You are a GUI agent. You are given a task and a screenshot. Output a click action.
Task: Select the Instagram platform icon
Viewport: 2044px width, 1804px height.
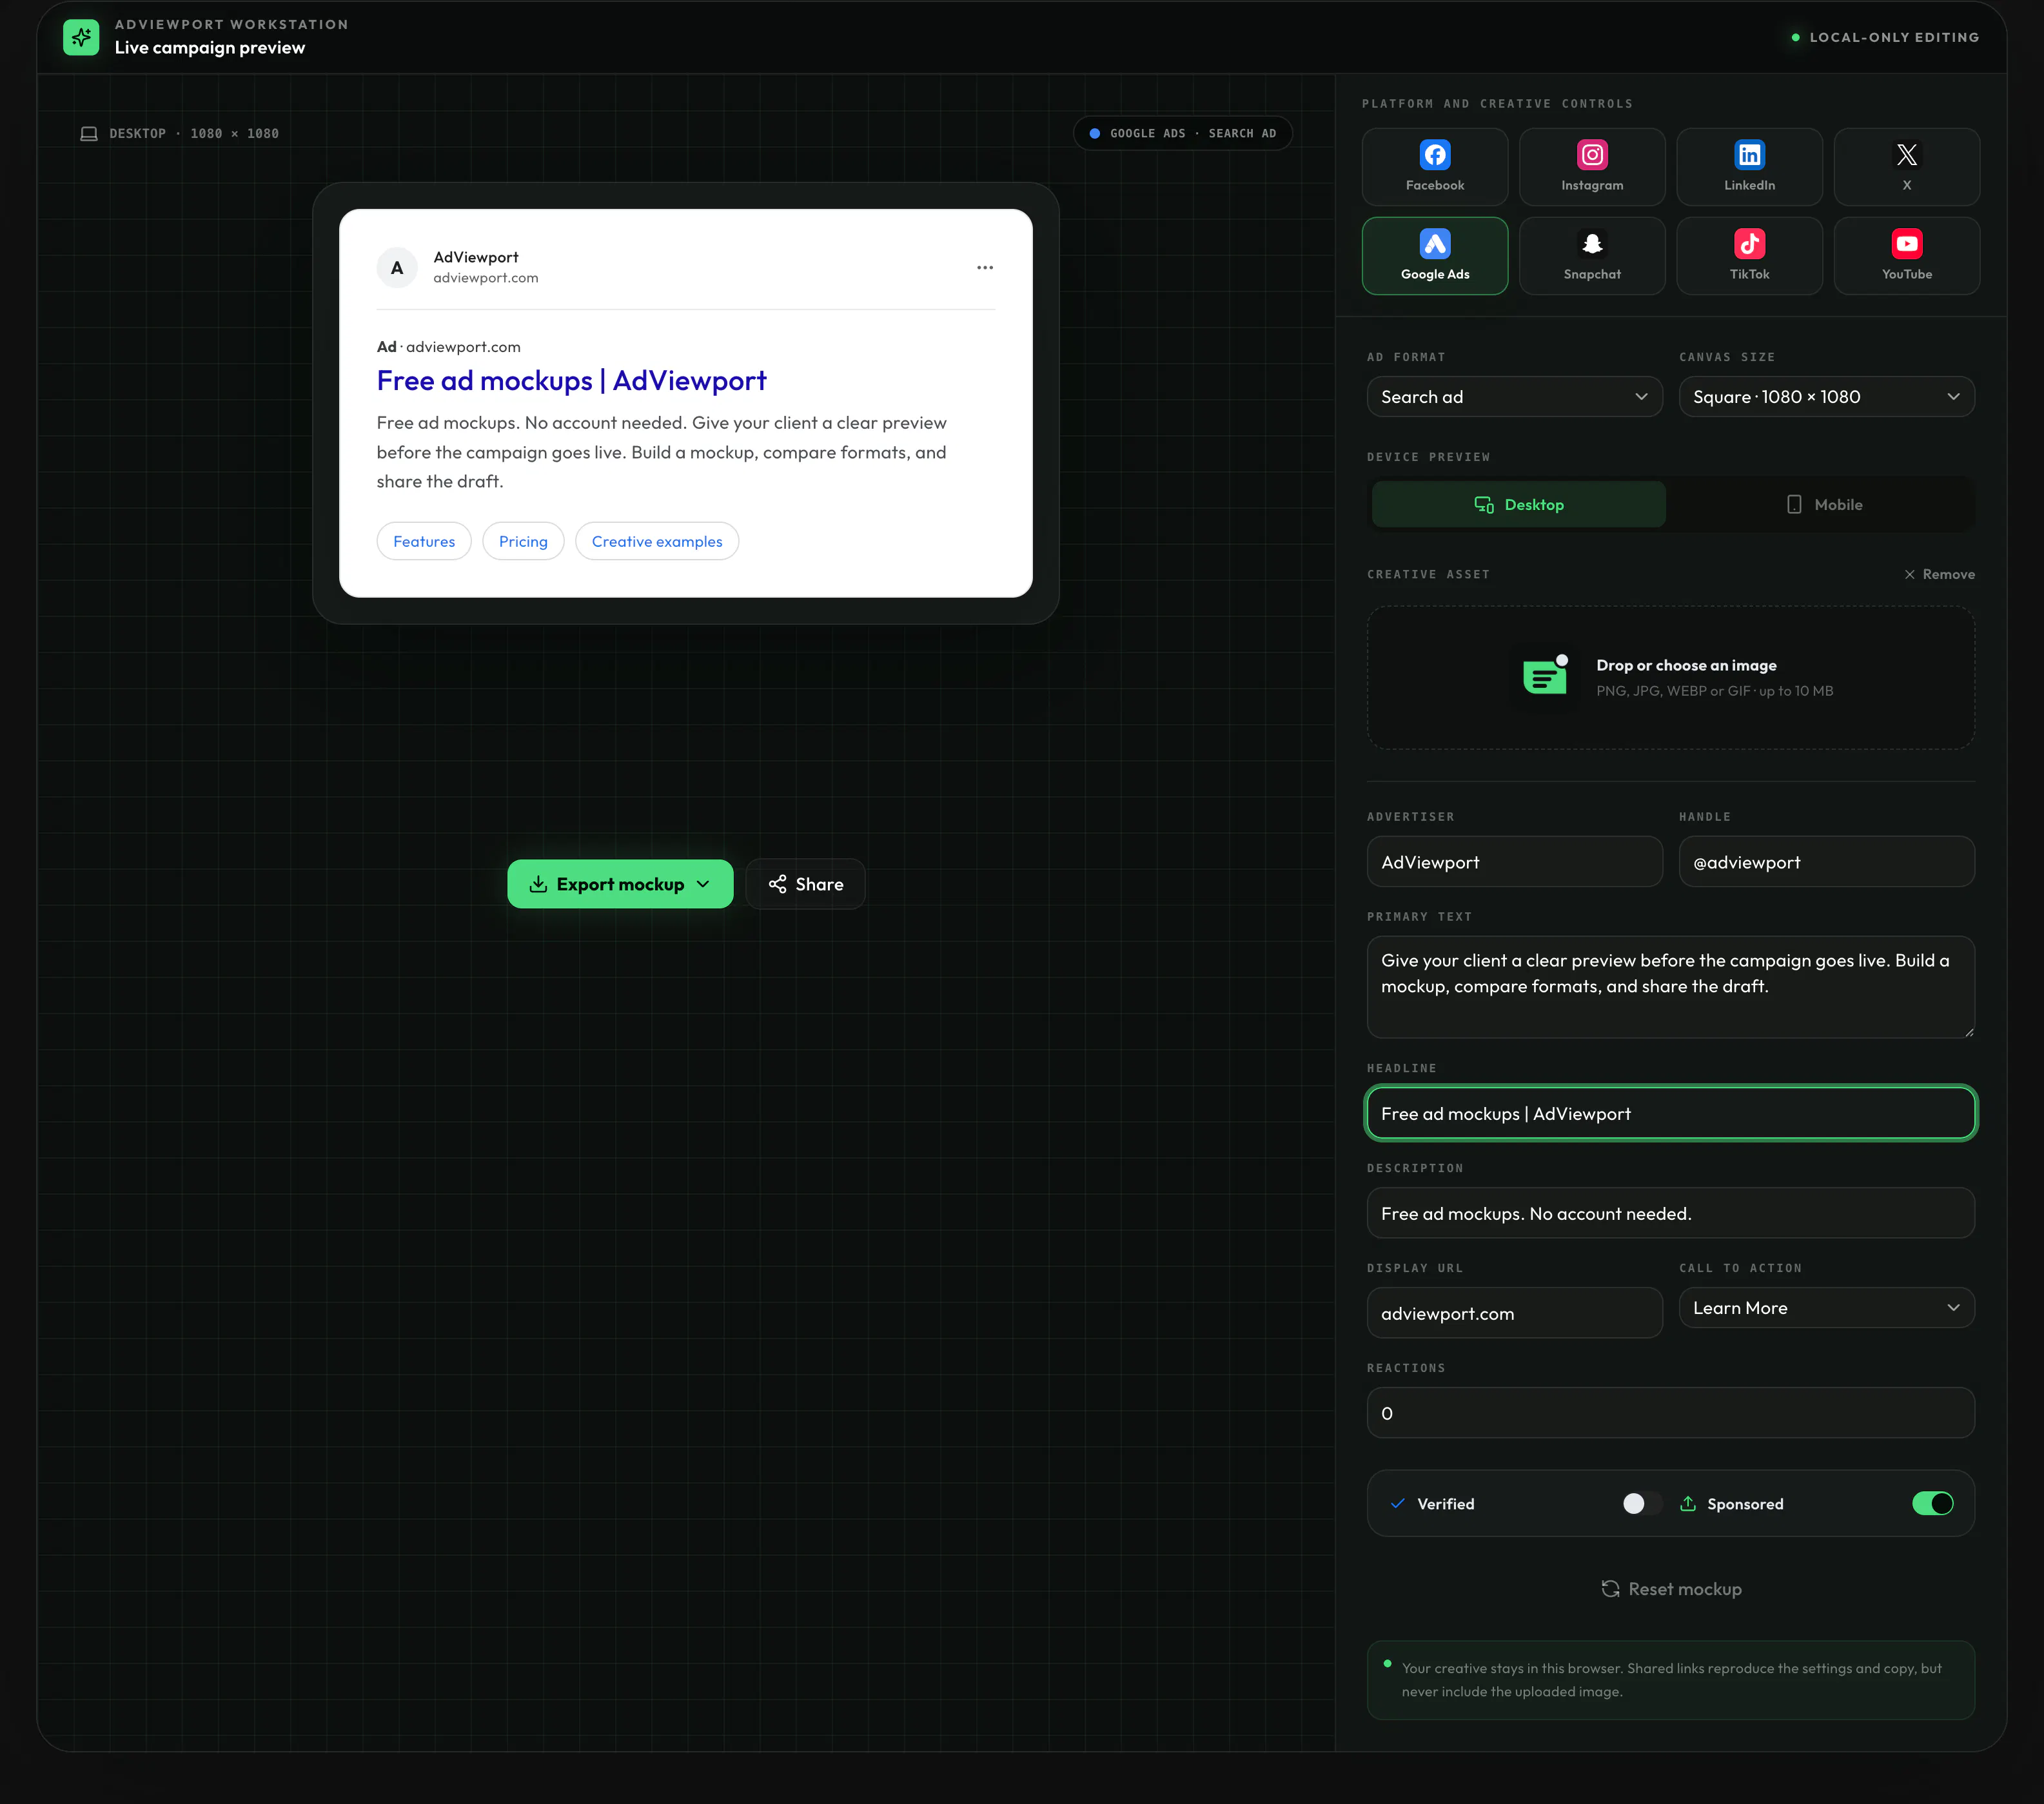[x=1592, y=155]
